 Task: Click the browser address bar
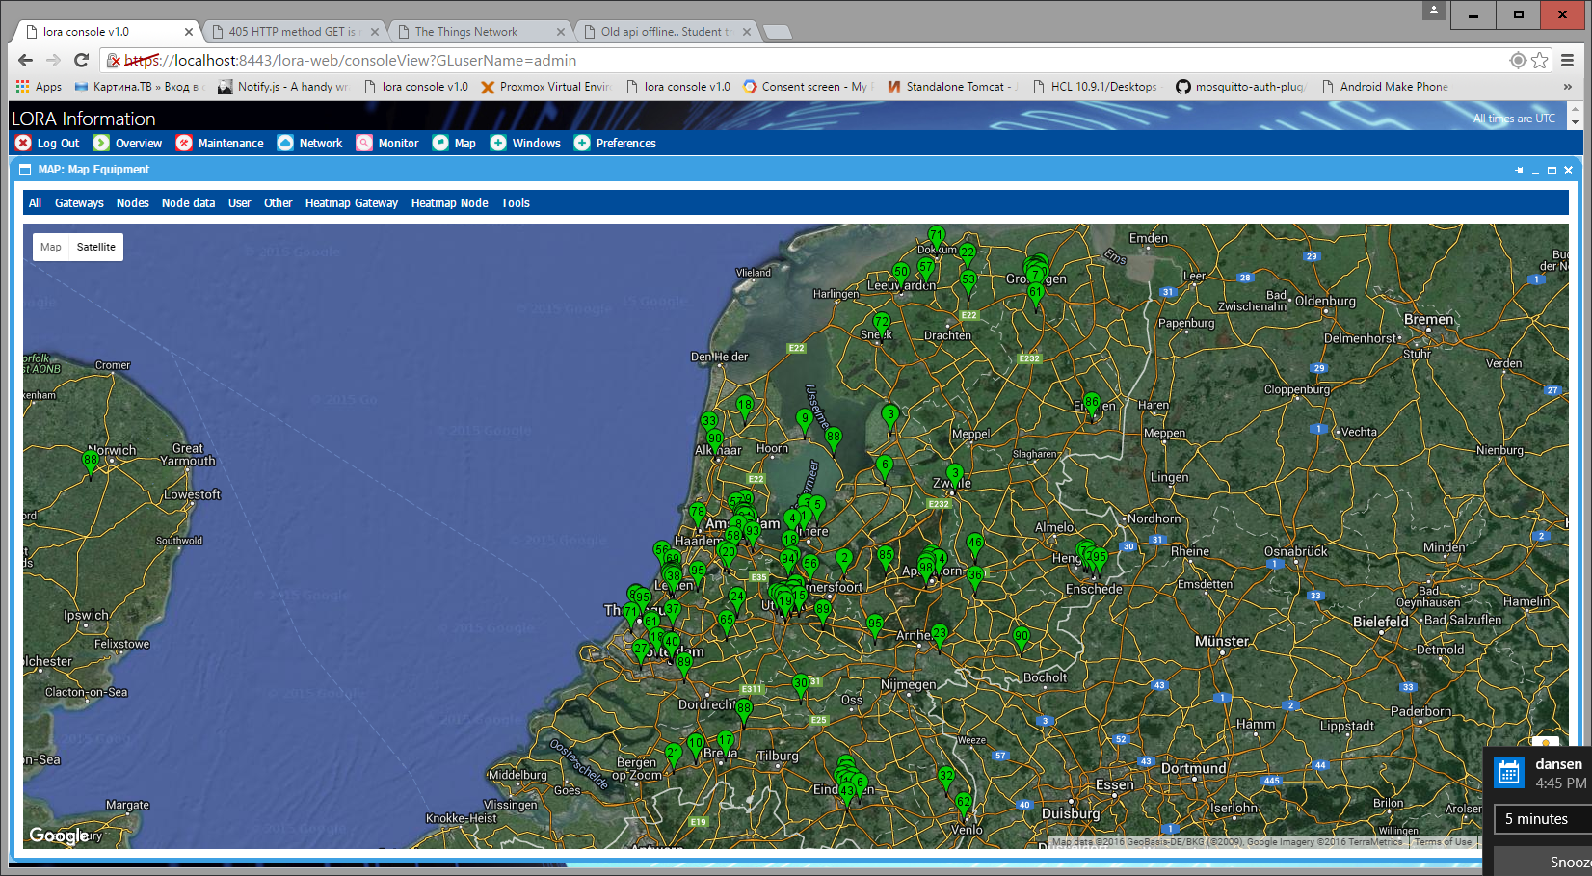(805, 60)
